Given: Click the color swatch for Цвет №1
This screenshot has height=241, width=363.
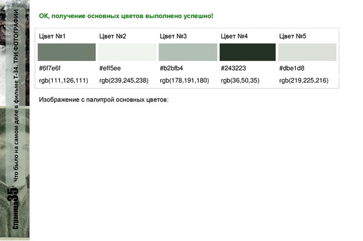Looking at the screenshot, I should coord(67,52).
